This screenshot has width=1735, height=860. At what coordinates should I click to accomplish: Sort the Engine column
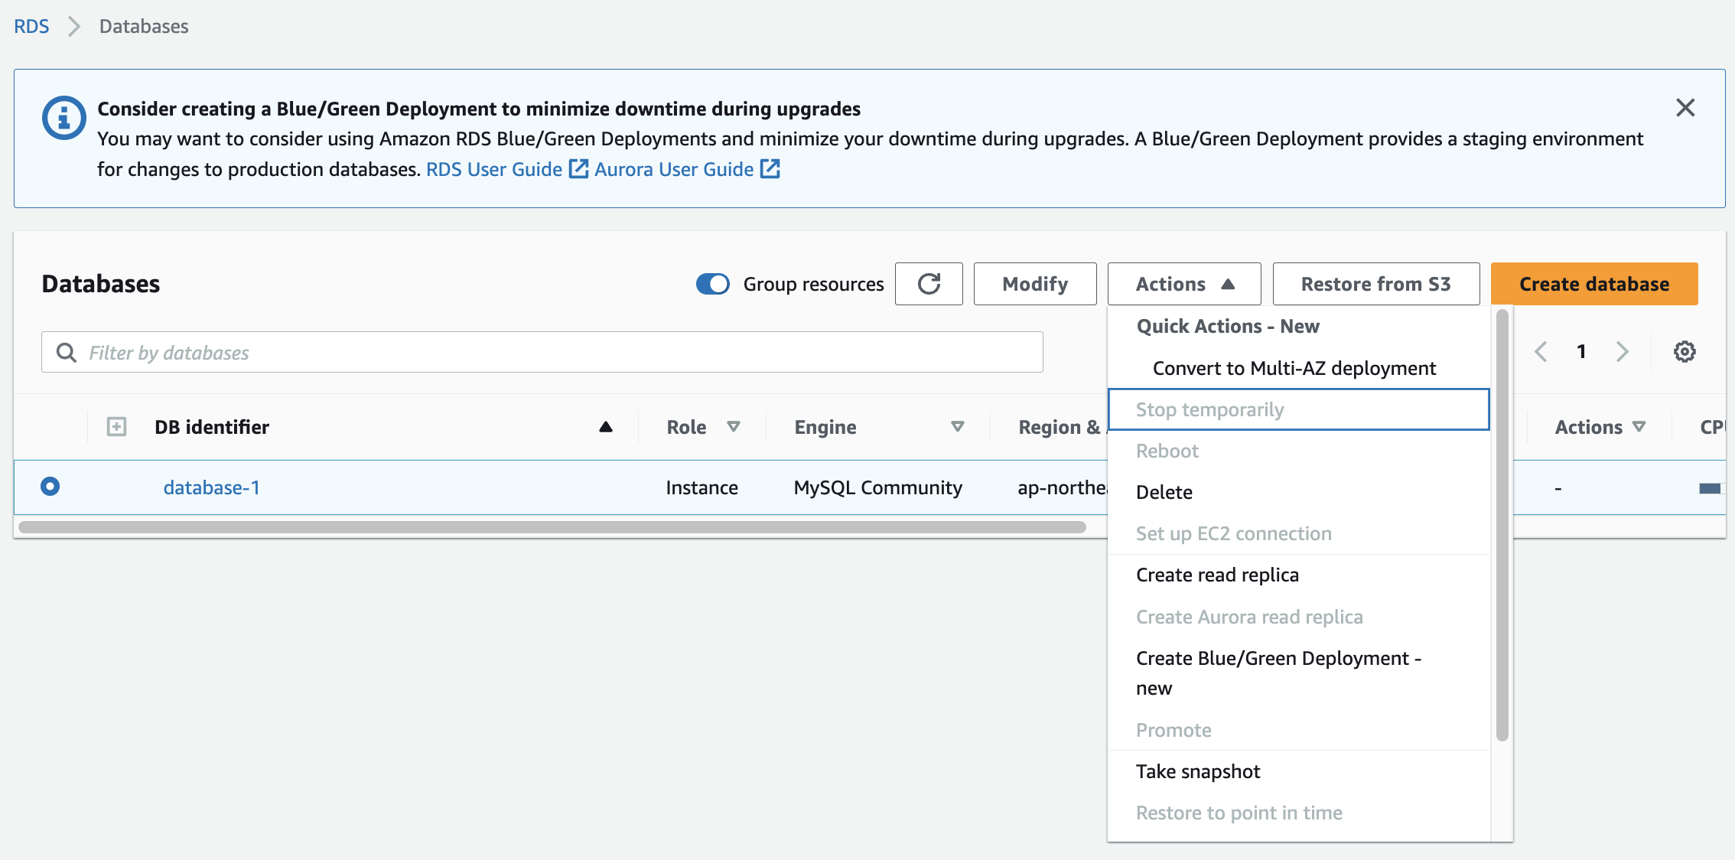[x=957, y=427]
